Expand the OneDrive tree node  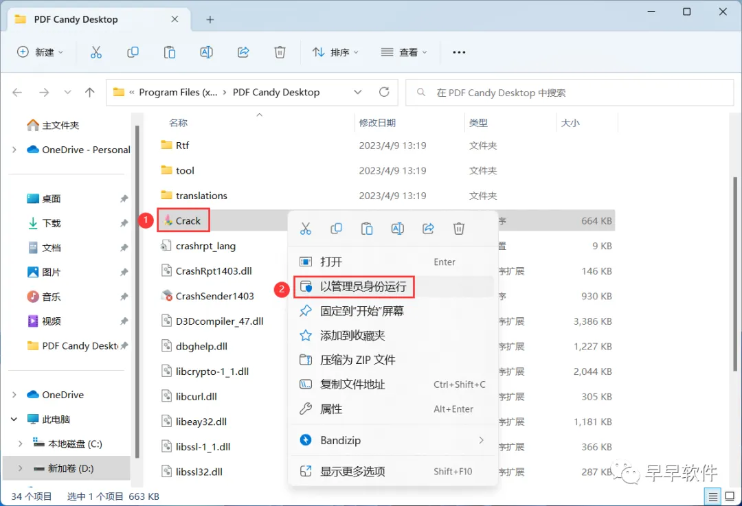tap(14, 394)
